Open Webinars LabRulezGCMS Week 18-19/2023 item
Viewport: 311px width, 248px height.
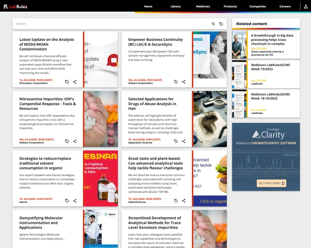click(x=271, y=96)
